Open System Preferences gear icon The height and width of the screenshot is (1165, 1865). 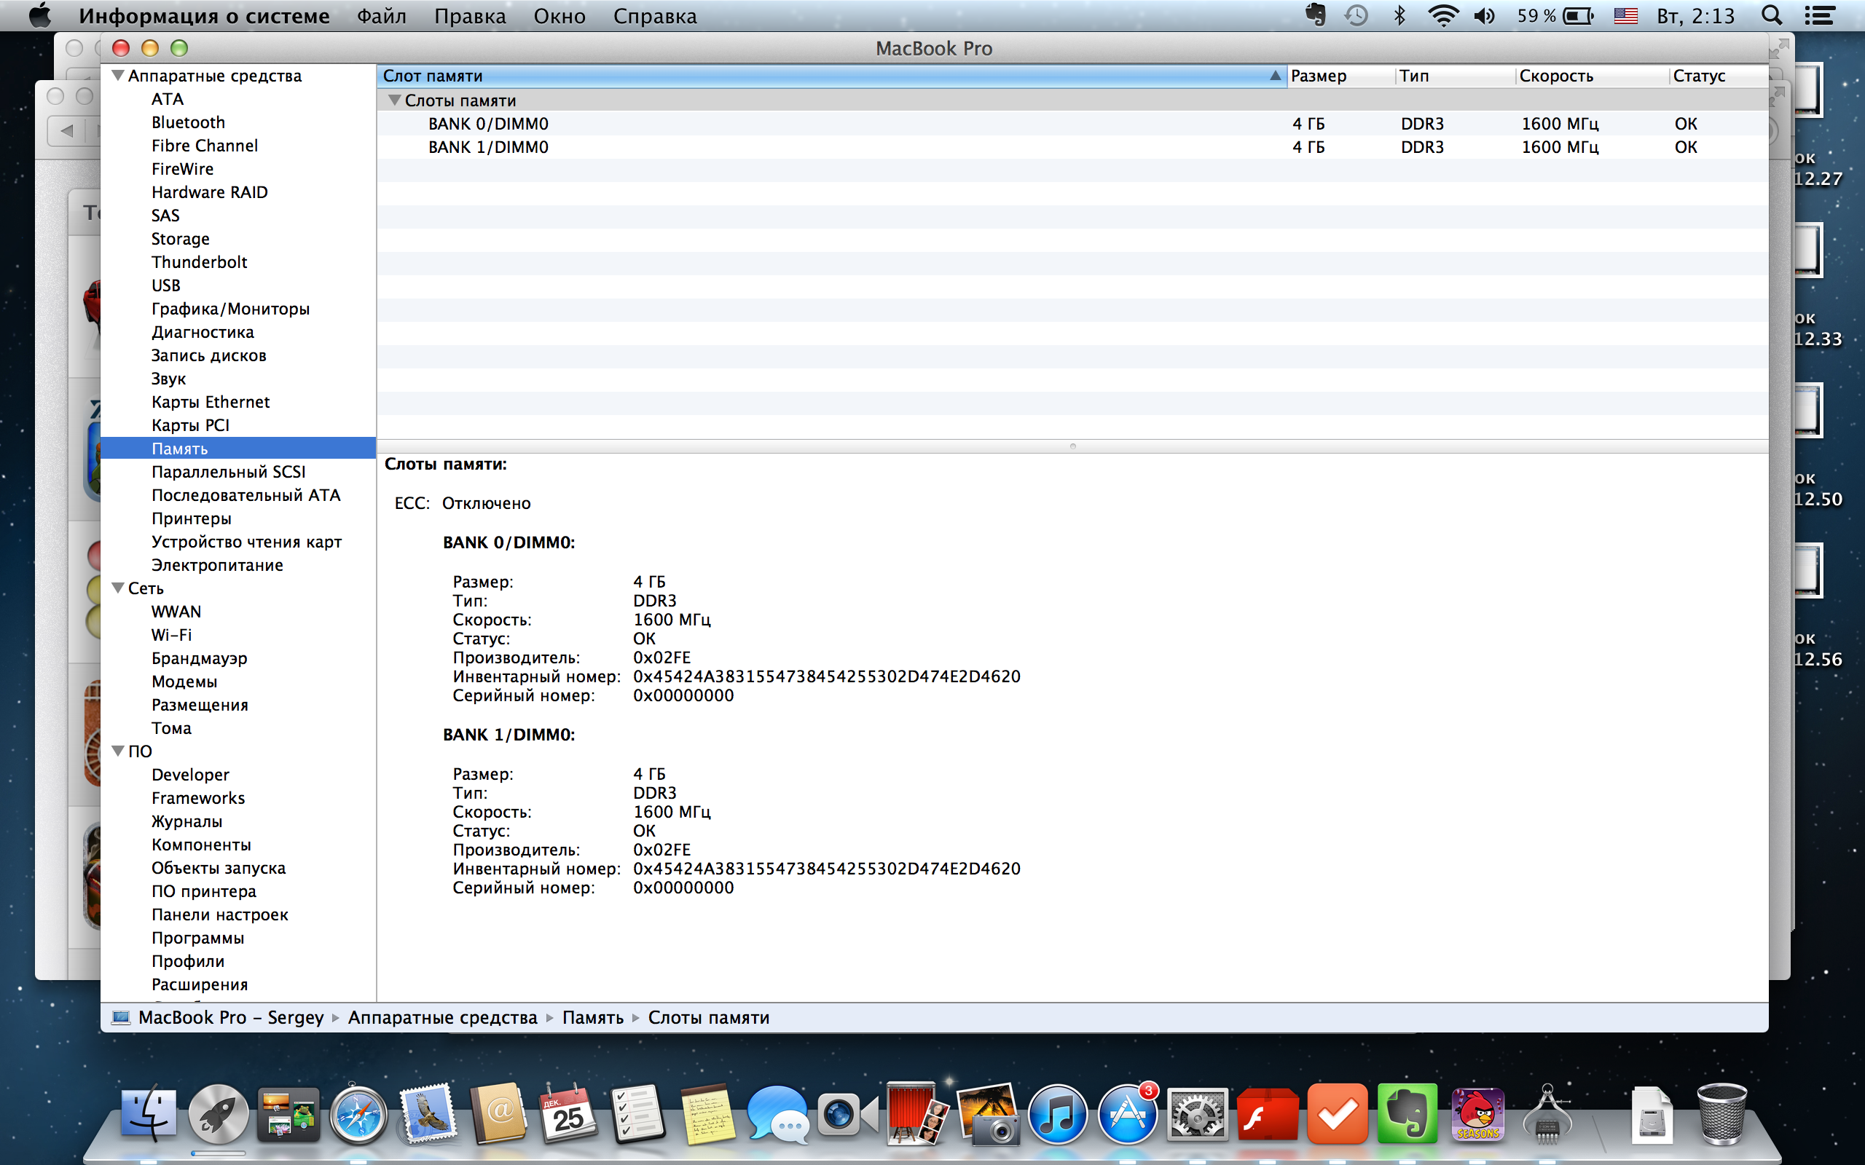click(x=1197, y=1114)
